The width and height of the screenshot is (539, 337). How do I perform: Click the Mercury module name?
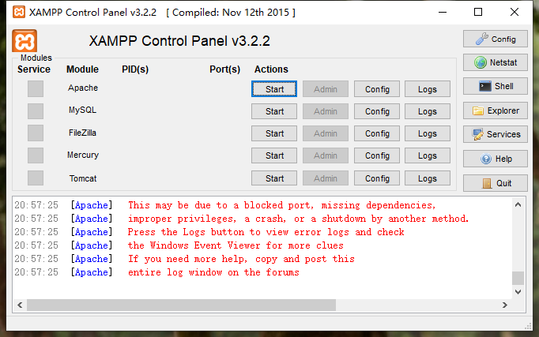point(83,155)
